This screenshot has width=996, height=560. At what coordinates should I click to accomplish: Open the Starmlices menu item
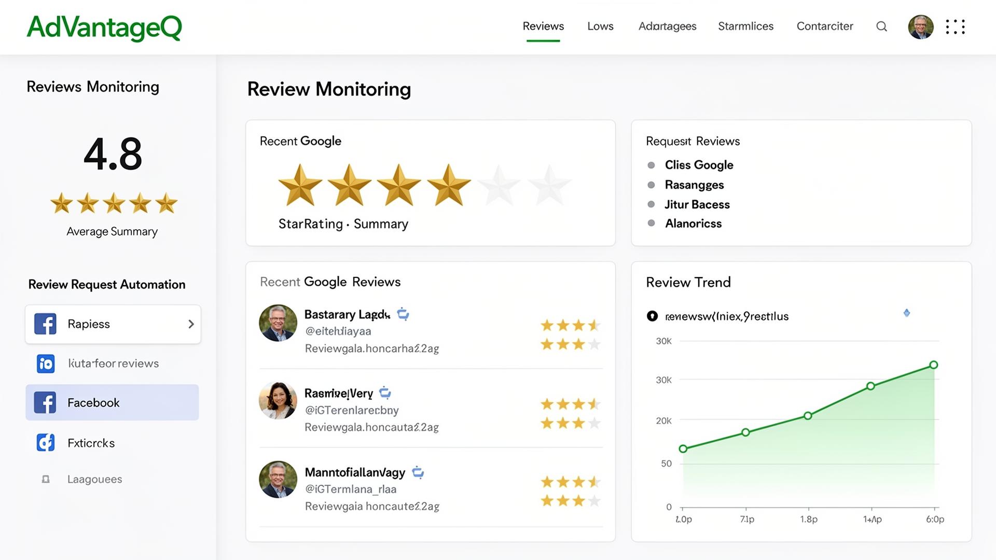[745, 26]
